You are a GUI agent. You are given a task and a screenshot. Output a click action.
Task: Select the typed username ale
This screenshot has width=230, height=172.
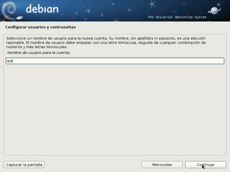[9, 61]
